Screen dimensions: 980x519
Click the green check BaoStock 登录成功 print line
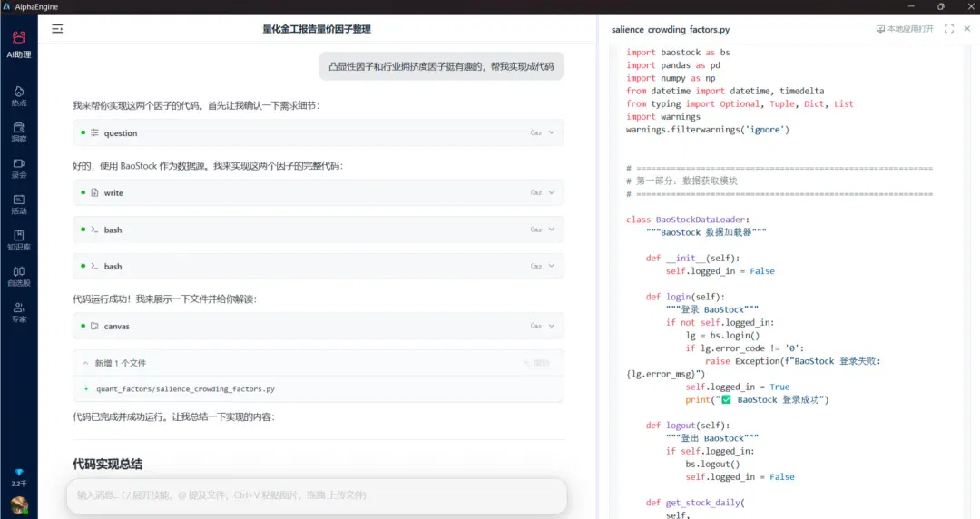point(757,399)
